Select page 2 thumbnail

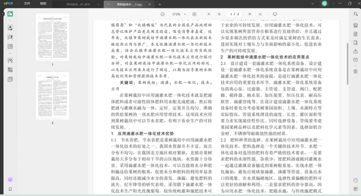pos(53,96)
